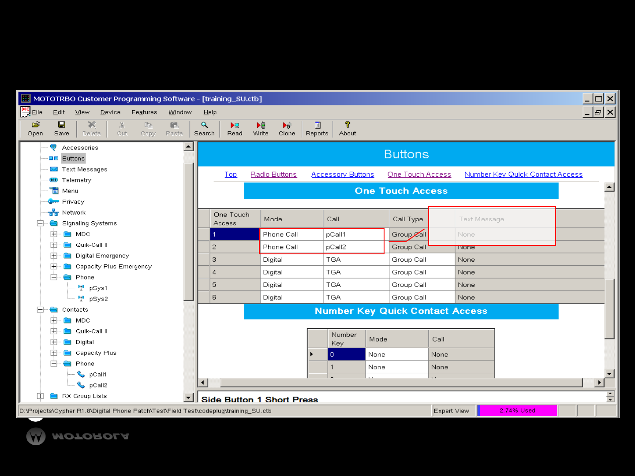Expand Quik-Call II under Signaling Systems
Viewport: 635px width, 476px height.
click(54, 245)
